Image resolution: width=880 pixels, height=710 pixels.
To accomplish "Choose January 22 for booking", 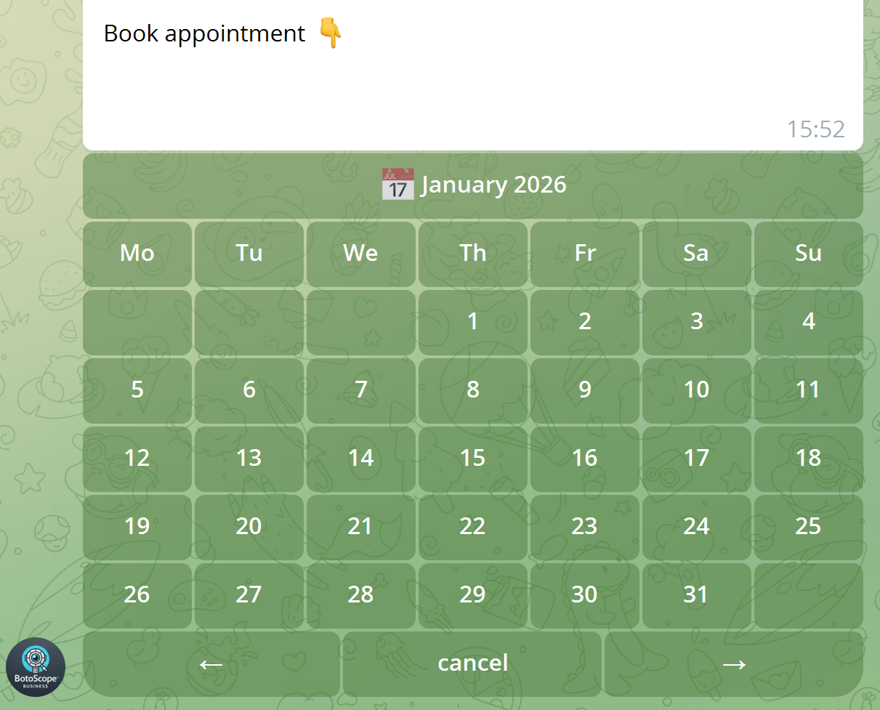I will pos(473,526).
